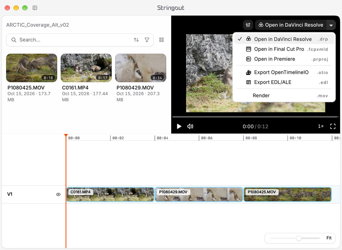Click the P1080425.MOV file name
342x250 pixels.
[x=26, y=88]
